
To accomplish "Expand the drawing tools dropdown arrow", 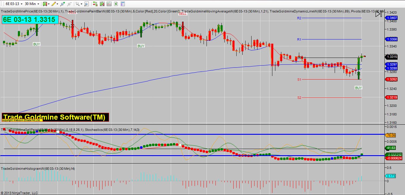I will tap(58, 4).
